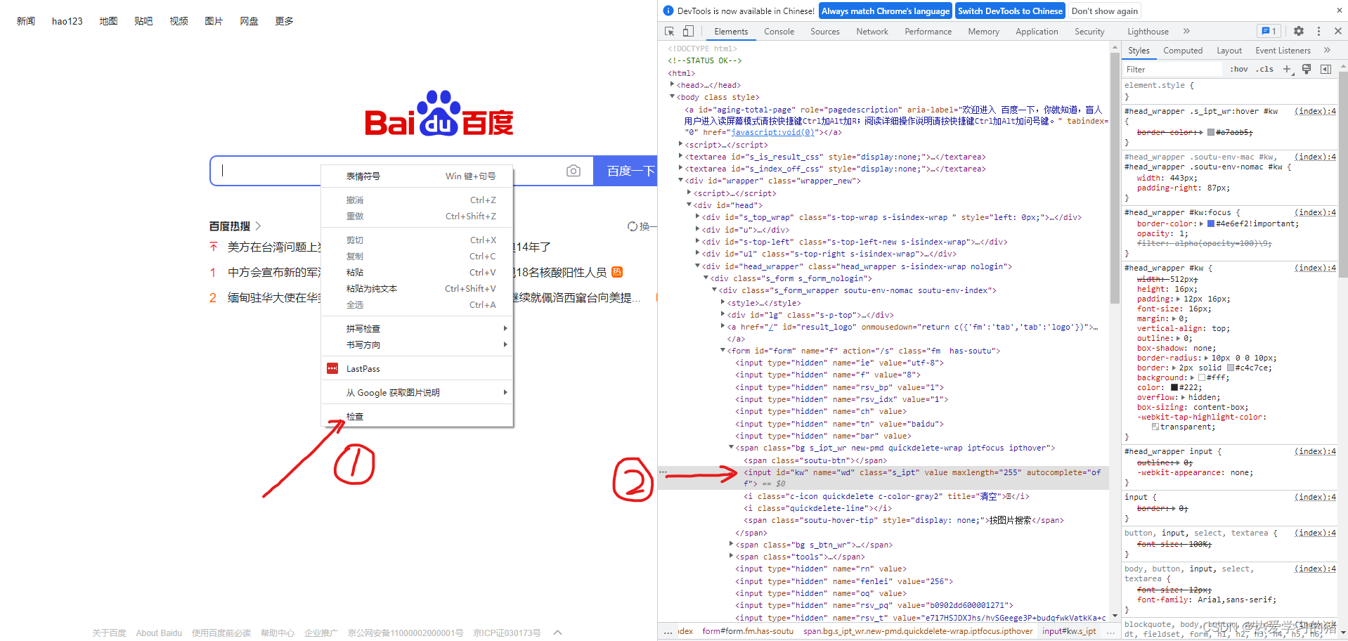The height and width of the screenshot is (641, 1348).
Task: Show more DevTools tabs chevron after Lighthouse
Action: 1186,31
